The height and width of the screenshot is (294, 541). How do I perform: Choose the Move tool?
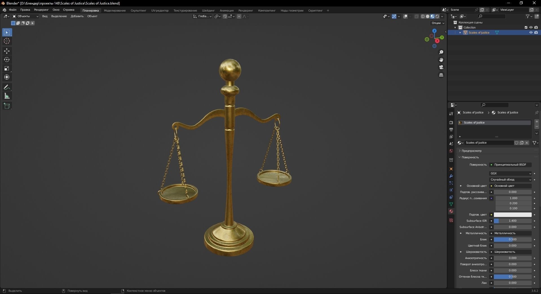(x=7, y=51)
